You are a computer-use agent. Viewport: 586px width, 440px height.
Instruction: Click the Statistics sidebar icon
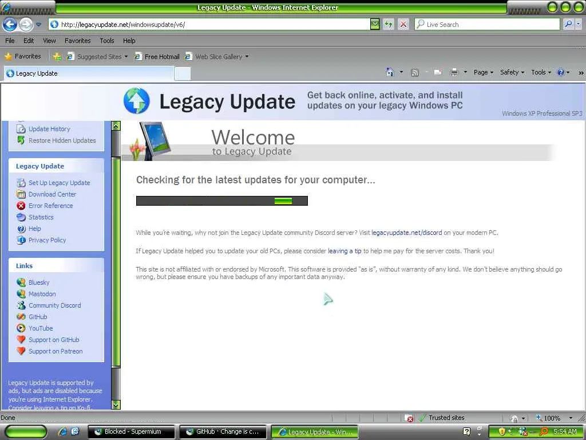tap(21, 217)
